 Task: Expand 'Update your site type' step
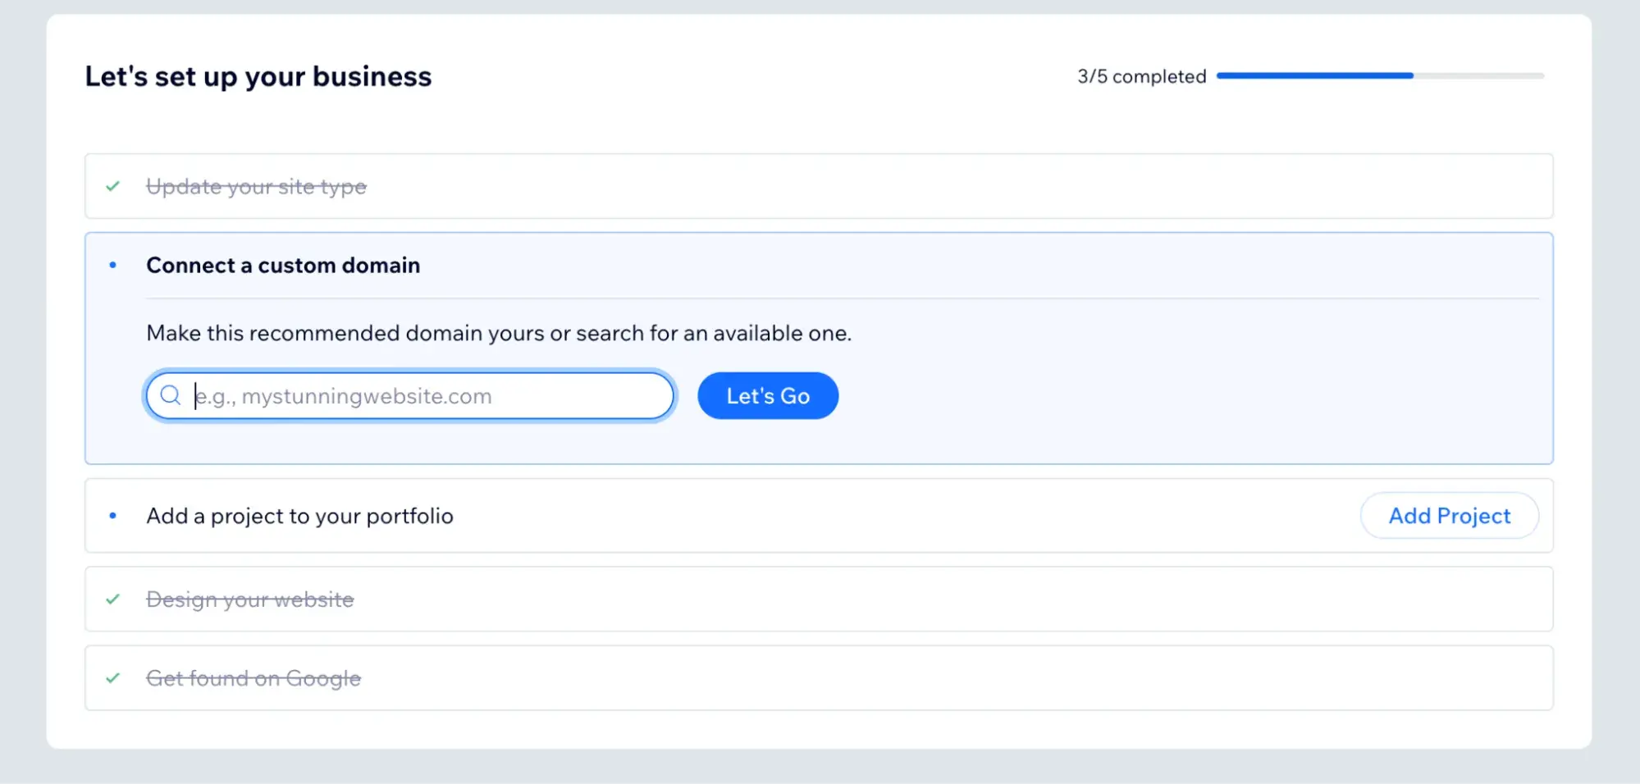click(x=819, y=186)
